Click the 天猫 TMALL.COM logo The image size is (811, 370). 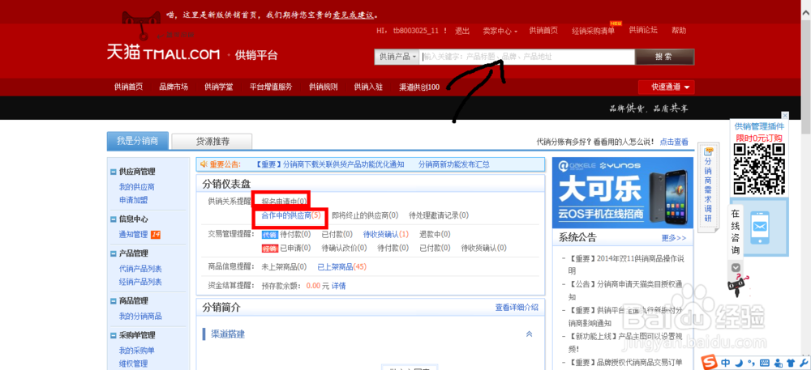pyautogui.click(x=164, y=53)
